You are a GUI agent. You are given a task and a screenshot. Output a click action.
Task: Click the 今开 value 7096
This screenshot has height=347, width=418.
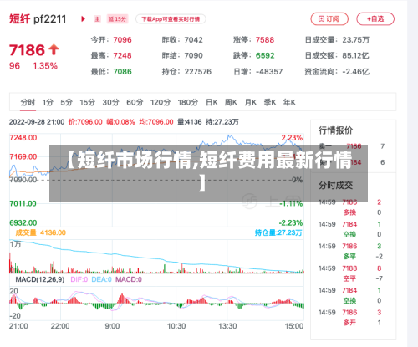[122, 40]
